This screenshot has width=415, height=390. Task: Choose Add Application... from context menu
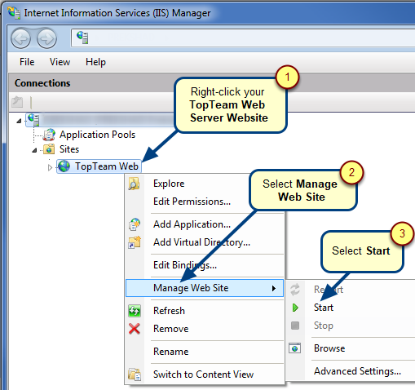click(192, 224)
